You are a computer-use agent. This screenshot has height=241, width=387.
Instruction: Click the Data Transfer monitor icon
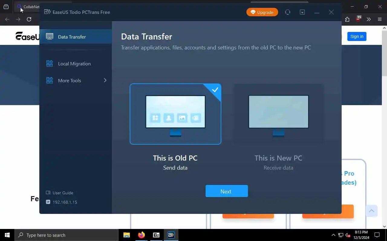(x=50, y=37)
